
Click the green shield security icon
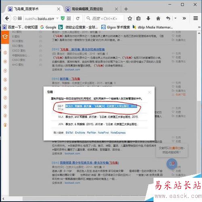click(63, 18)
